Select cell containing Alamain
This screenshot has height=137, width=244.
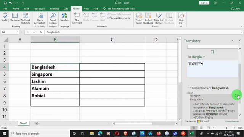(55, 88)
